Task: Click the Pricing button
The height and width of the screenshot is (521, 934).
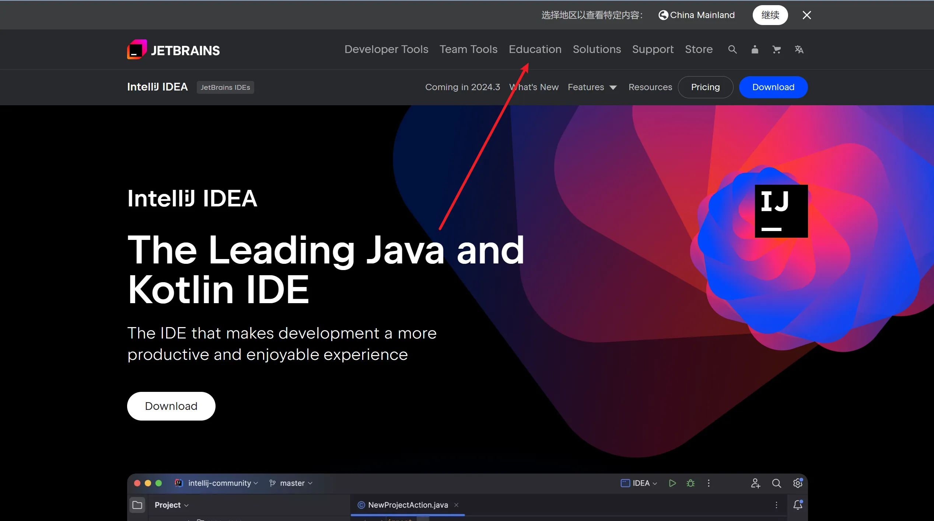Action: pyautogui.click(x=705, y=87)
